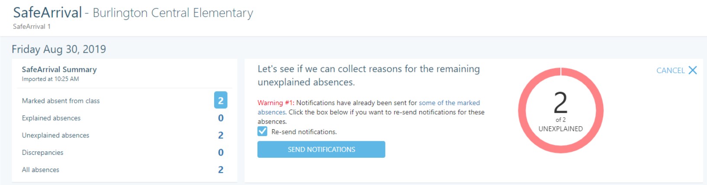Click the Explained absences count

(221, 118)
